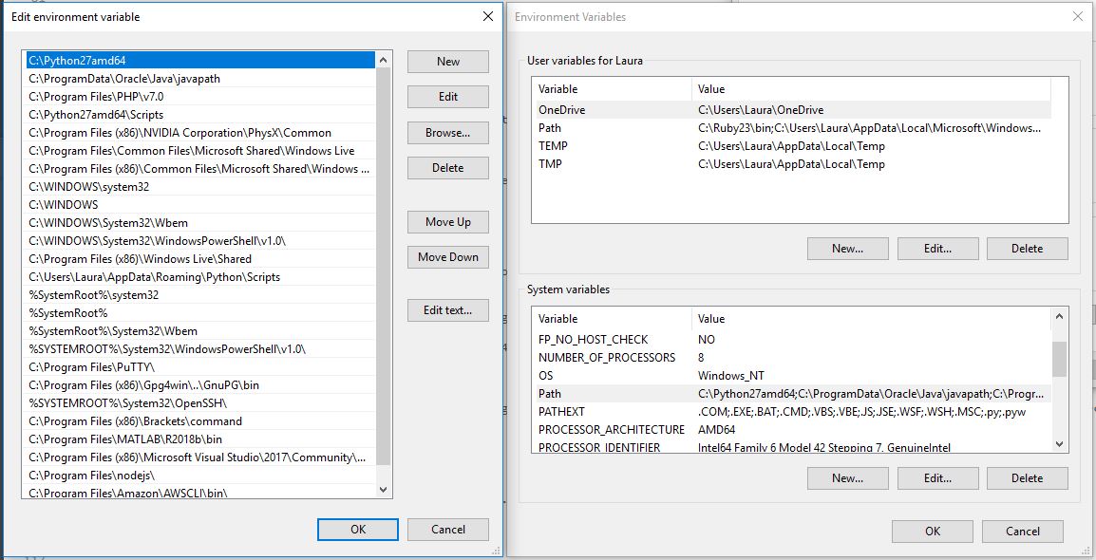The width and height of the screenshot is (1096, 560).
Task: Close the Edit environment variable dialog
Action: [488, 16]
